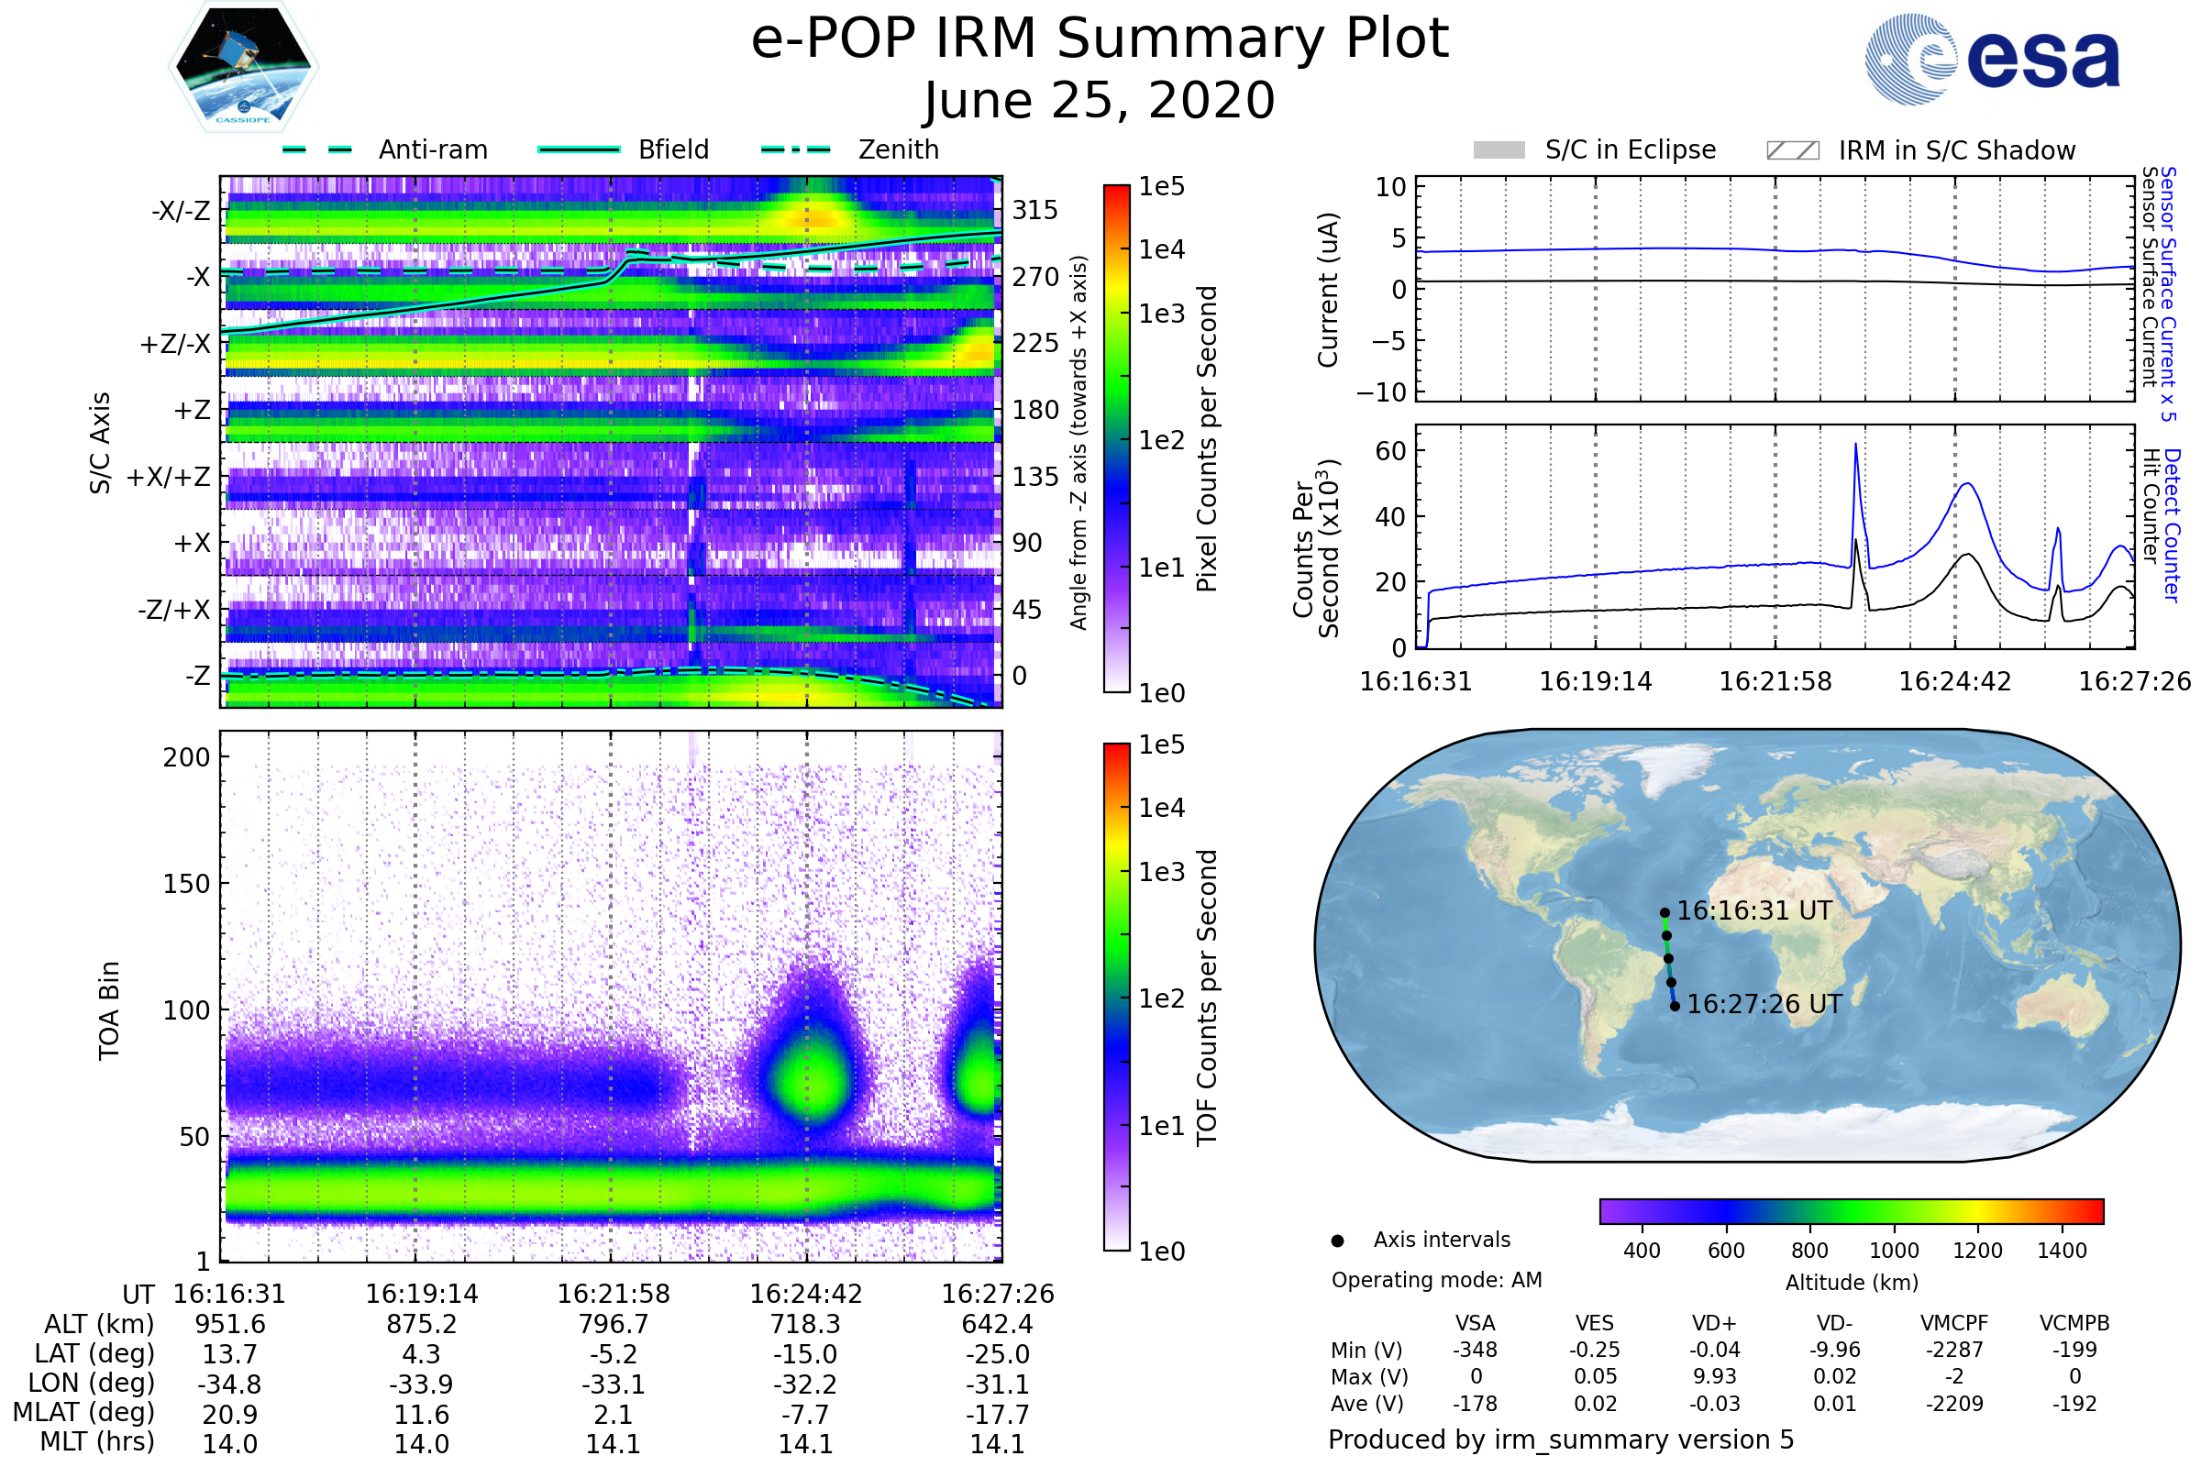Click the TOF Counts per Second colorbar
The width and height of the screenshot is (2201, 1467).
[x=1116, y=997]
